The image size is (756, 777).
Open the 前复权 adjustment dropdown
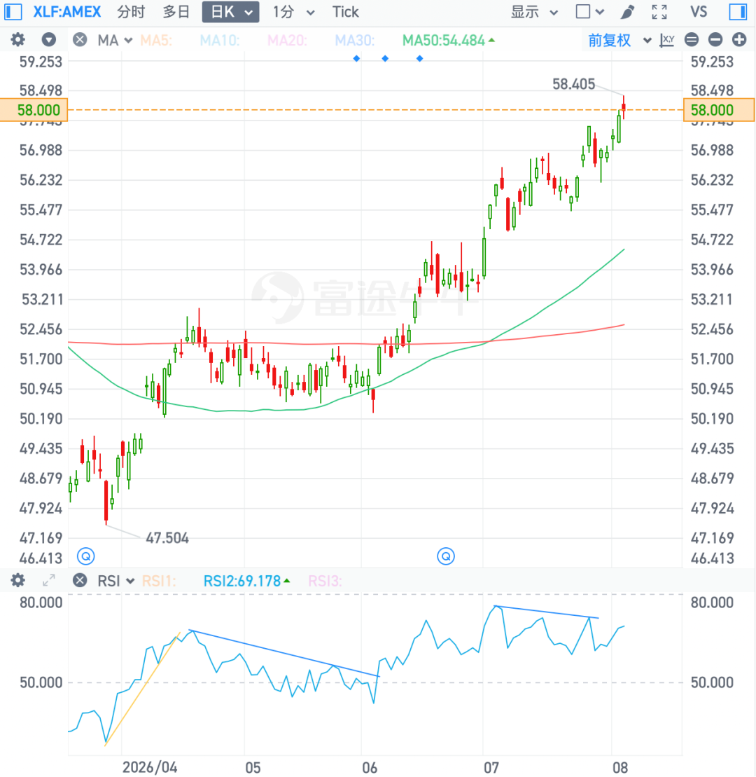coord(619,40)
